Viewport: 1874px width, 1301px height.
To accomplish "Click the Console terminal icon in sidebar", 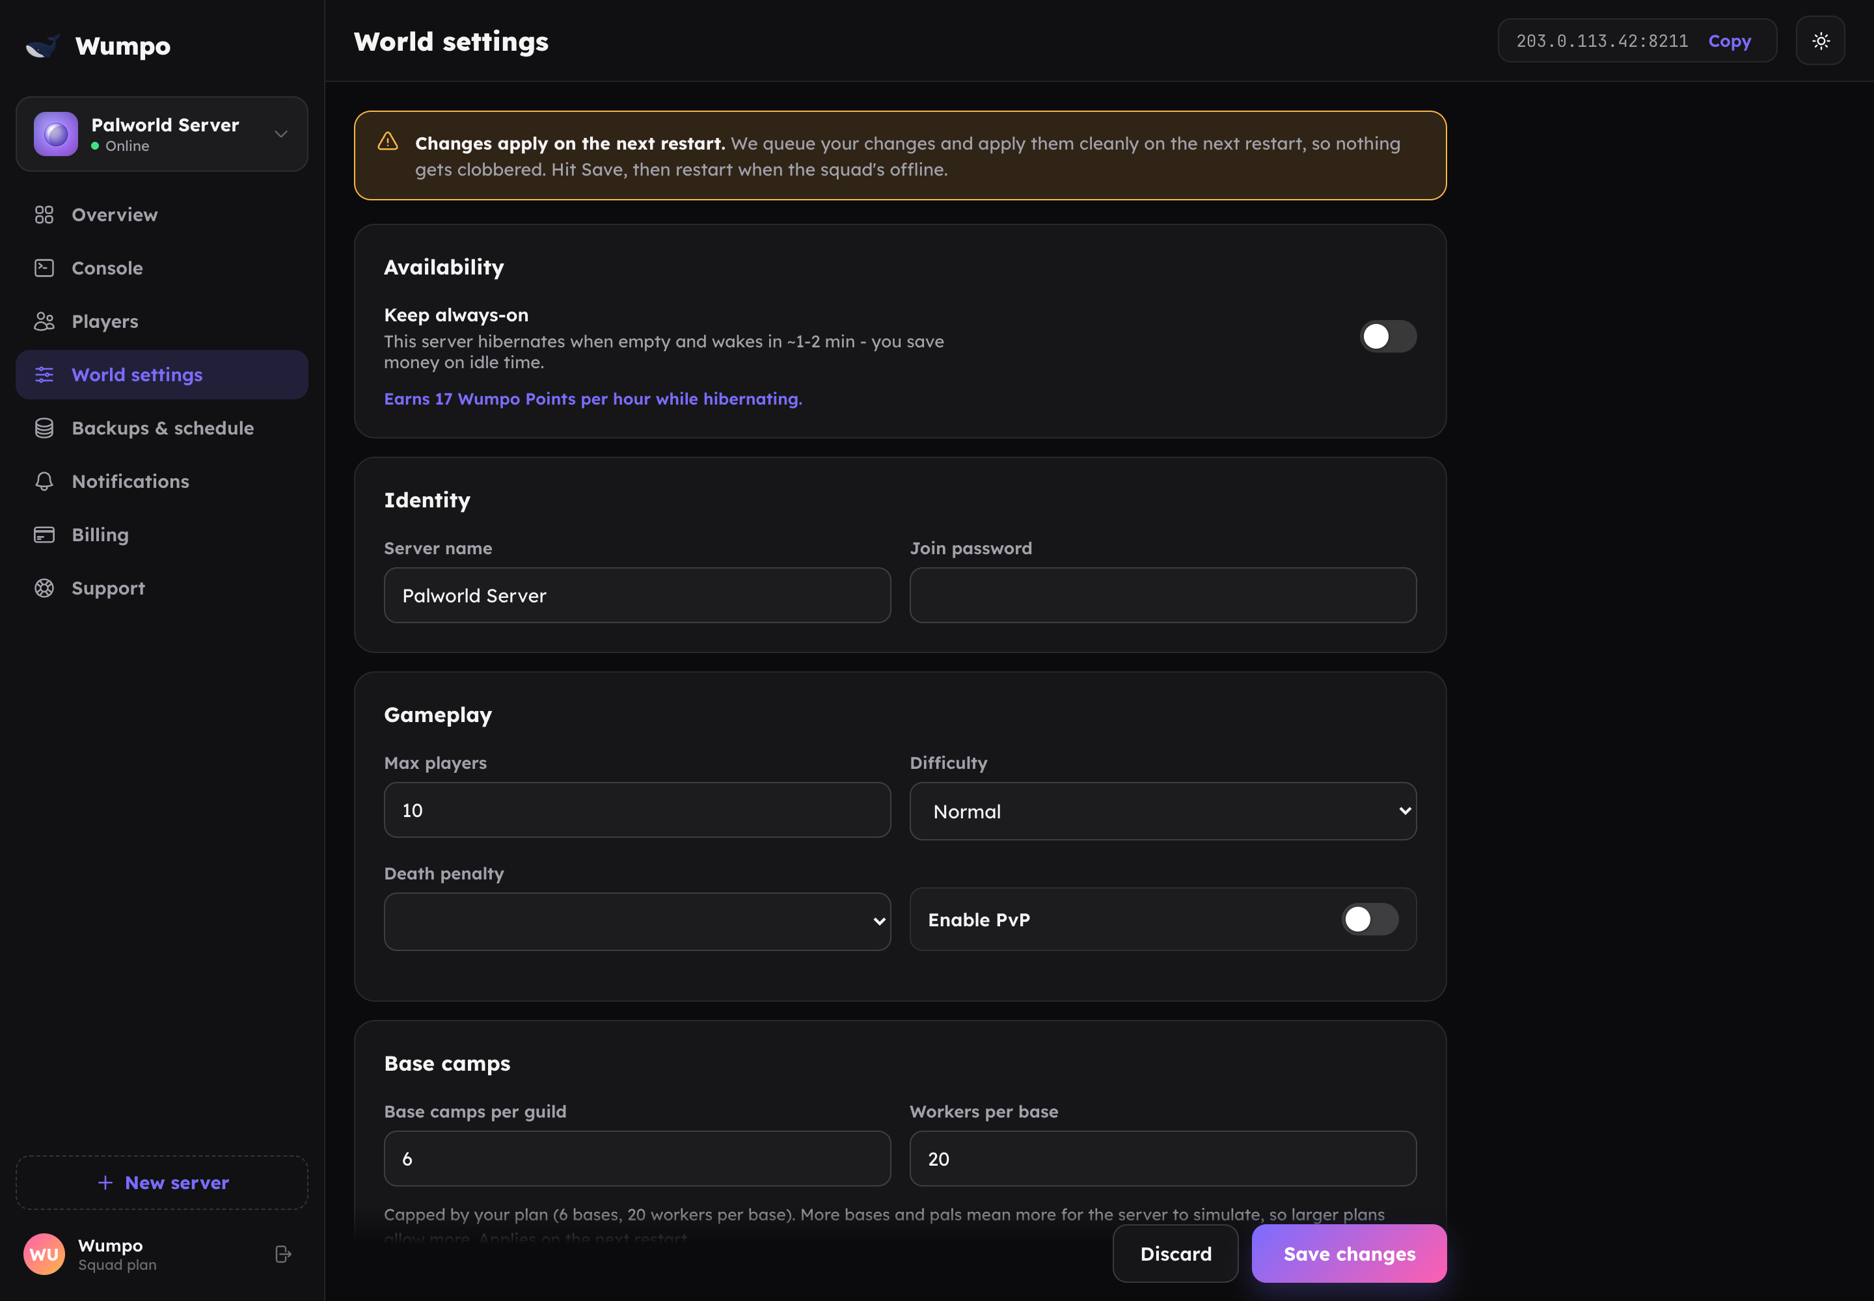I will tap(44, 268).
